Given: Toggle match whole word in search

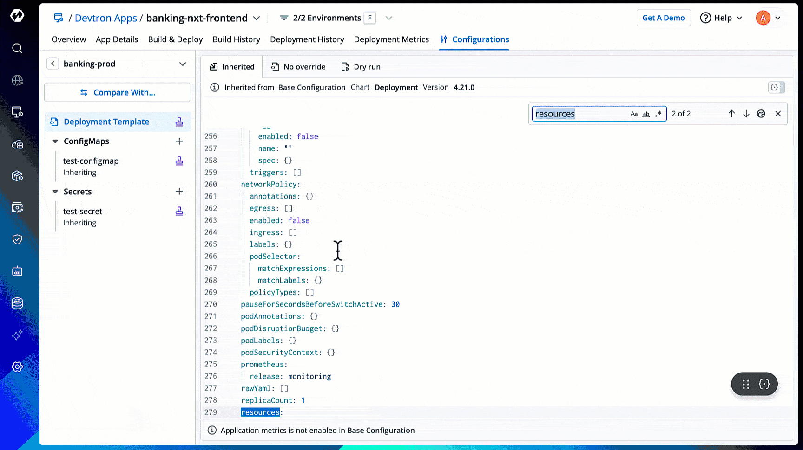Looking at the screenshot, I should (x=646, y=114).
